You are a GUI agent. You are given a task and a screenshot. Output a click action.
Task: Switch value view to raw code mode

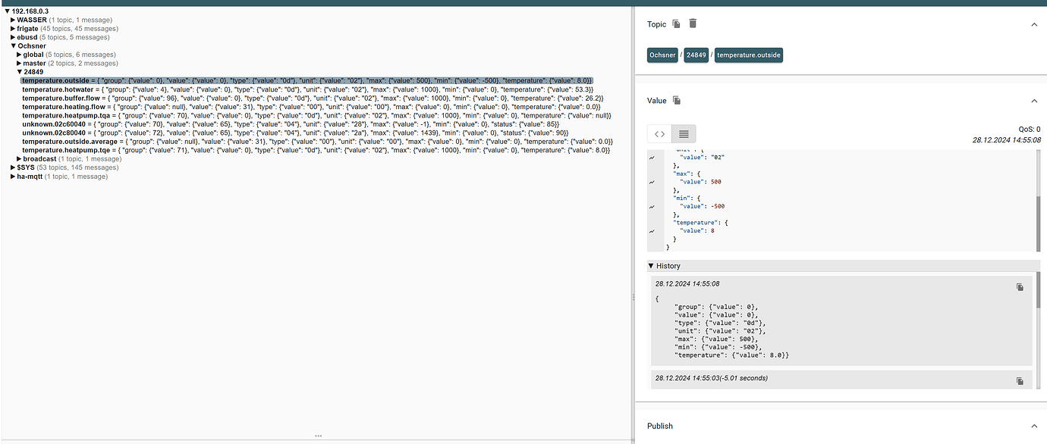tap(659, 134)
